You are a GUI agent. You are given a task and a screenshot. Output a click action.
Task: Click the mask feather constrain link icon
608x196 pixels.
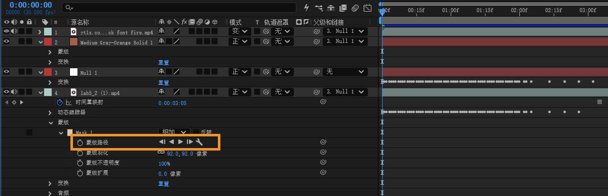(161, 152)
